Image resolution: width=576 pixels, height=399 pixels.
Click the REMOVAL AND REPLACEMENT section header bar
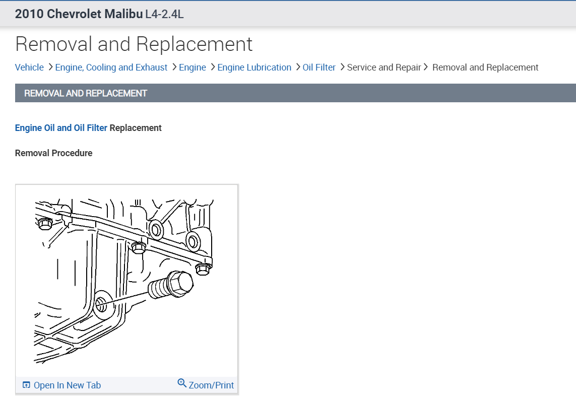click(x=295, y=93)
